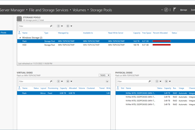Image resolution: width=195 pixels, height=130 pixels.
Task: Click the Storage Pools filter text field
Action: click(x=34, y=26)
